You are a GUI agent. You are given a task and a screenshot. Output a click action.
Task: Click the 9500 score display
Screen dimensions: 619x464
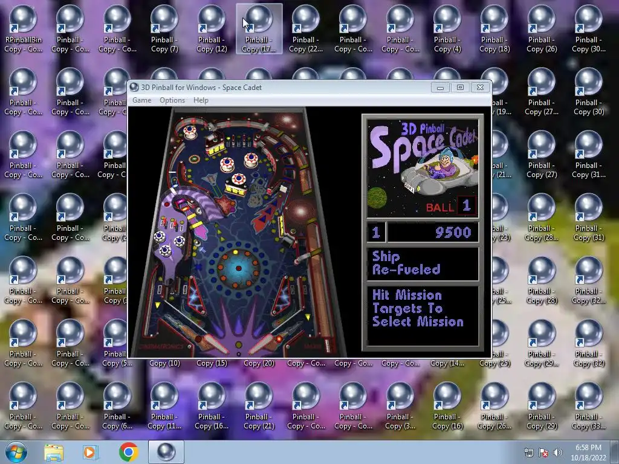[x=453, y=233]
